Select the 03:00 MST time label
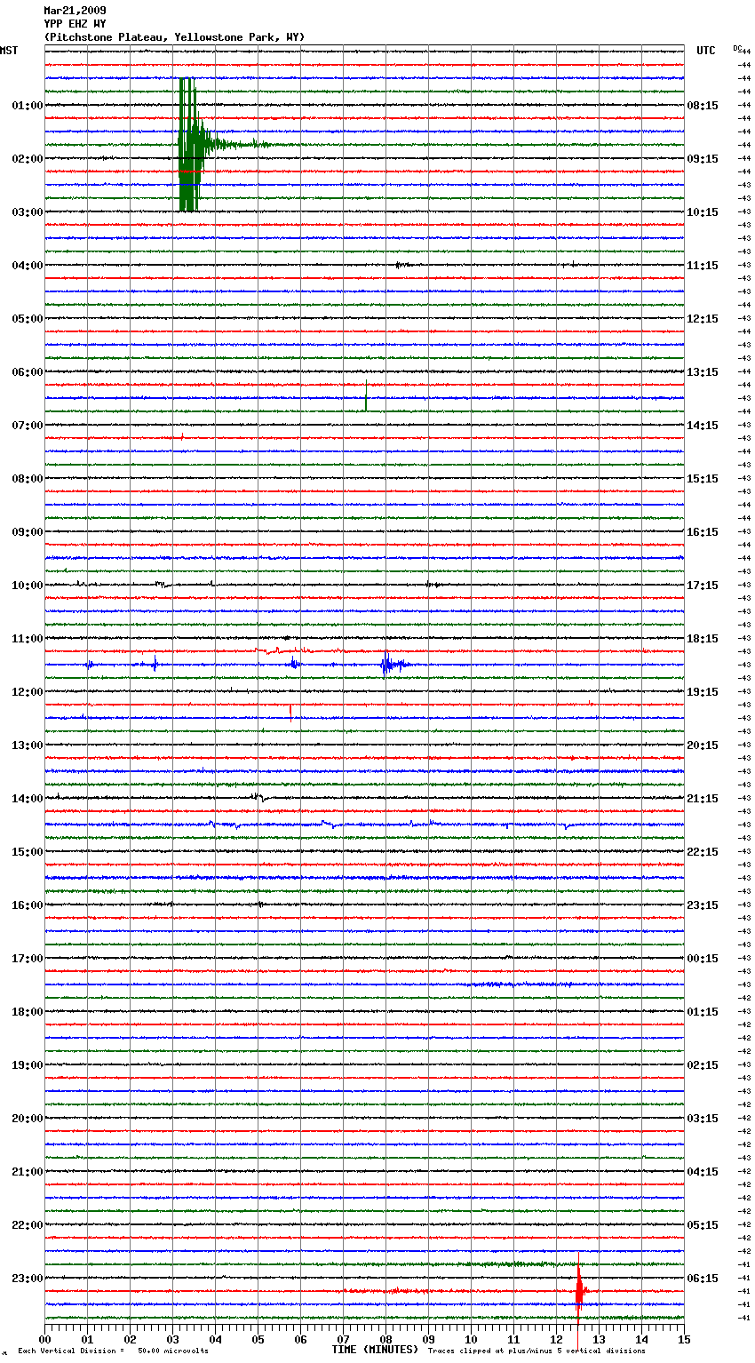The width and height of the screenshot is (755, 1363). click(x=28, y=212)
